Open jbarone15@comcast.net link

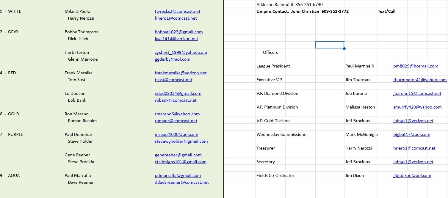pos(417,93)
